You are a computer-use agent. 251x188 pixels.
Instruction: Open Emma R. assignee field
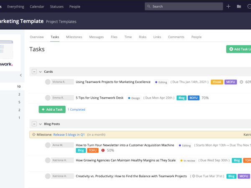click(x=62, y=98)
